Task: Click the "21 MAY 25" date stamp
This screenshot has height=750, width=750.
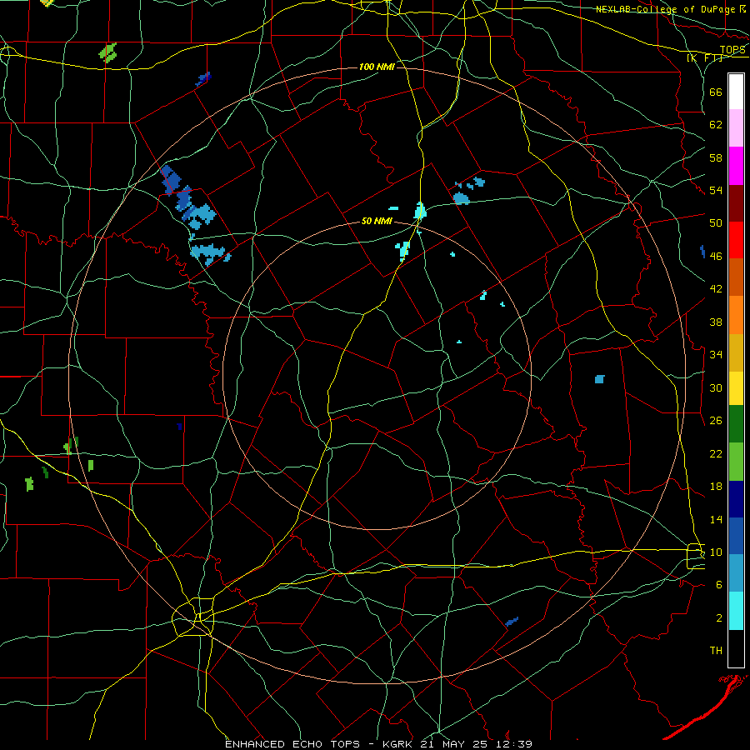Action: click(455, 744)
